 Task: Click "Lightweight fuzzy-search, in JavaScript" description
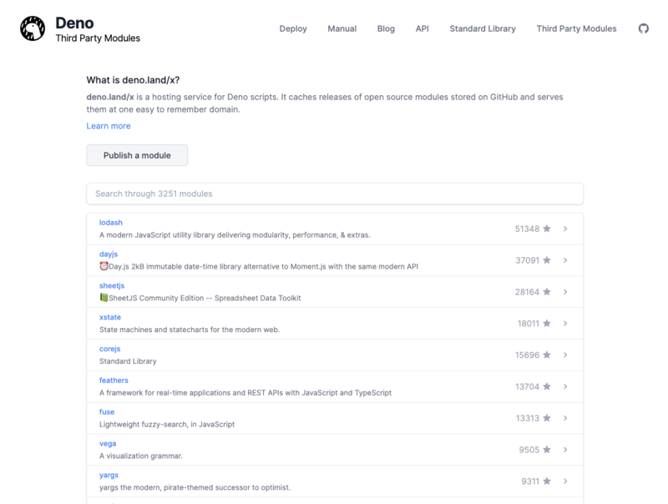(167, 424)
